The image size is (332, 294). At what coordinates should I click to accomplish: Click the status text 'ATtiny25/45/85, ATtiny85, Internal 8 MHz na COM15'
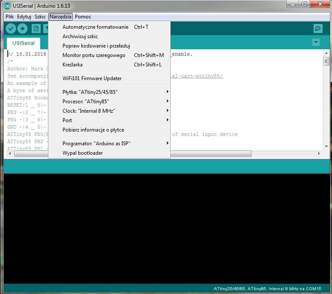click(267, 289)
